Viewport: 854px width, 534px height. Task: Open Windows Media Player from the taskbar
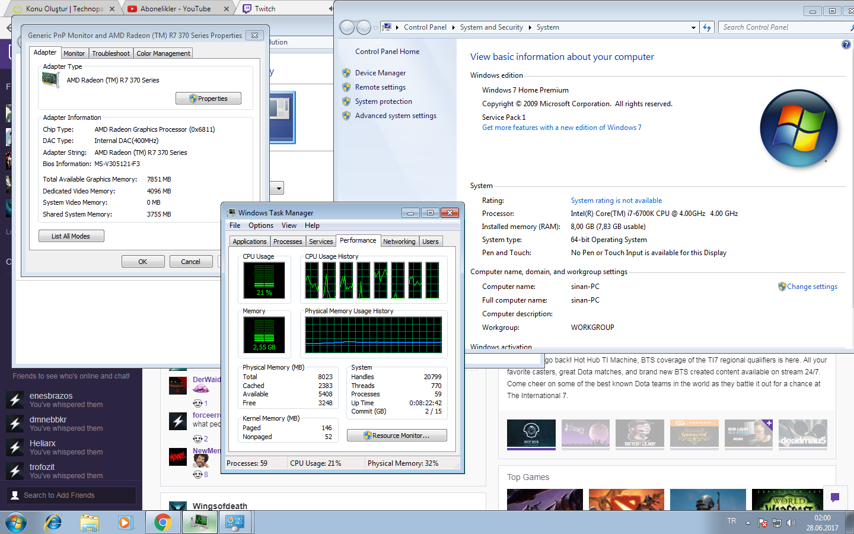pyautogui.click(x=125, y=522)
